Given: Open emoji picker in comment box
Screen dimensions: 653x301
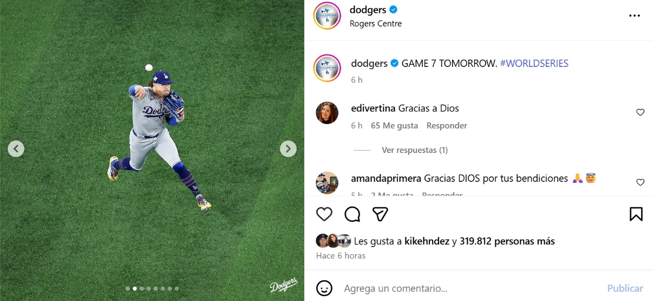Looking at the screenshot, I should point(324,288).
